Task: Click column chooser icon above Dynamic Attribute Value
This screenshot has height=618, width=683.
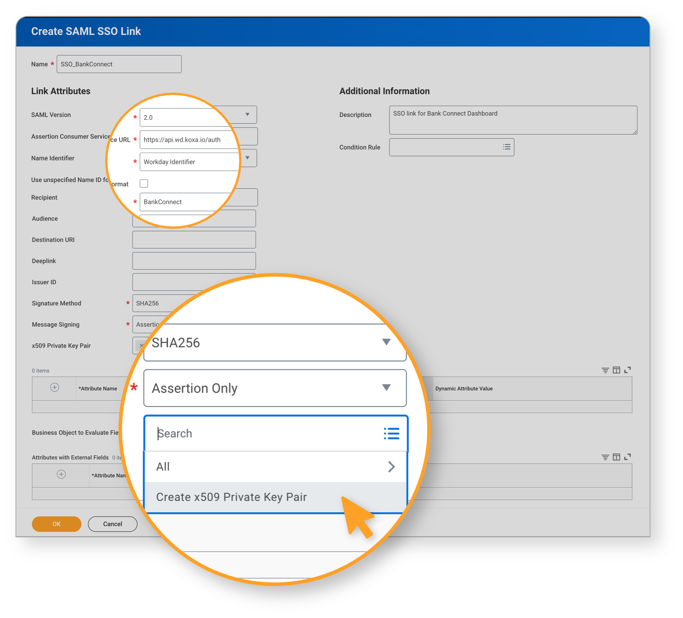Action: [616, 370]
